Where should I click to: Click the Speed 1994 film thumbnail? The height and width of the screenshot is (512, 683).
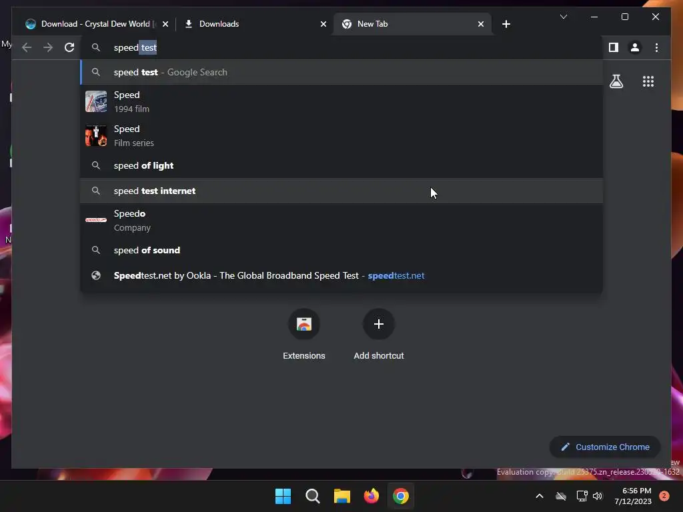coord(96,101)
